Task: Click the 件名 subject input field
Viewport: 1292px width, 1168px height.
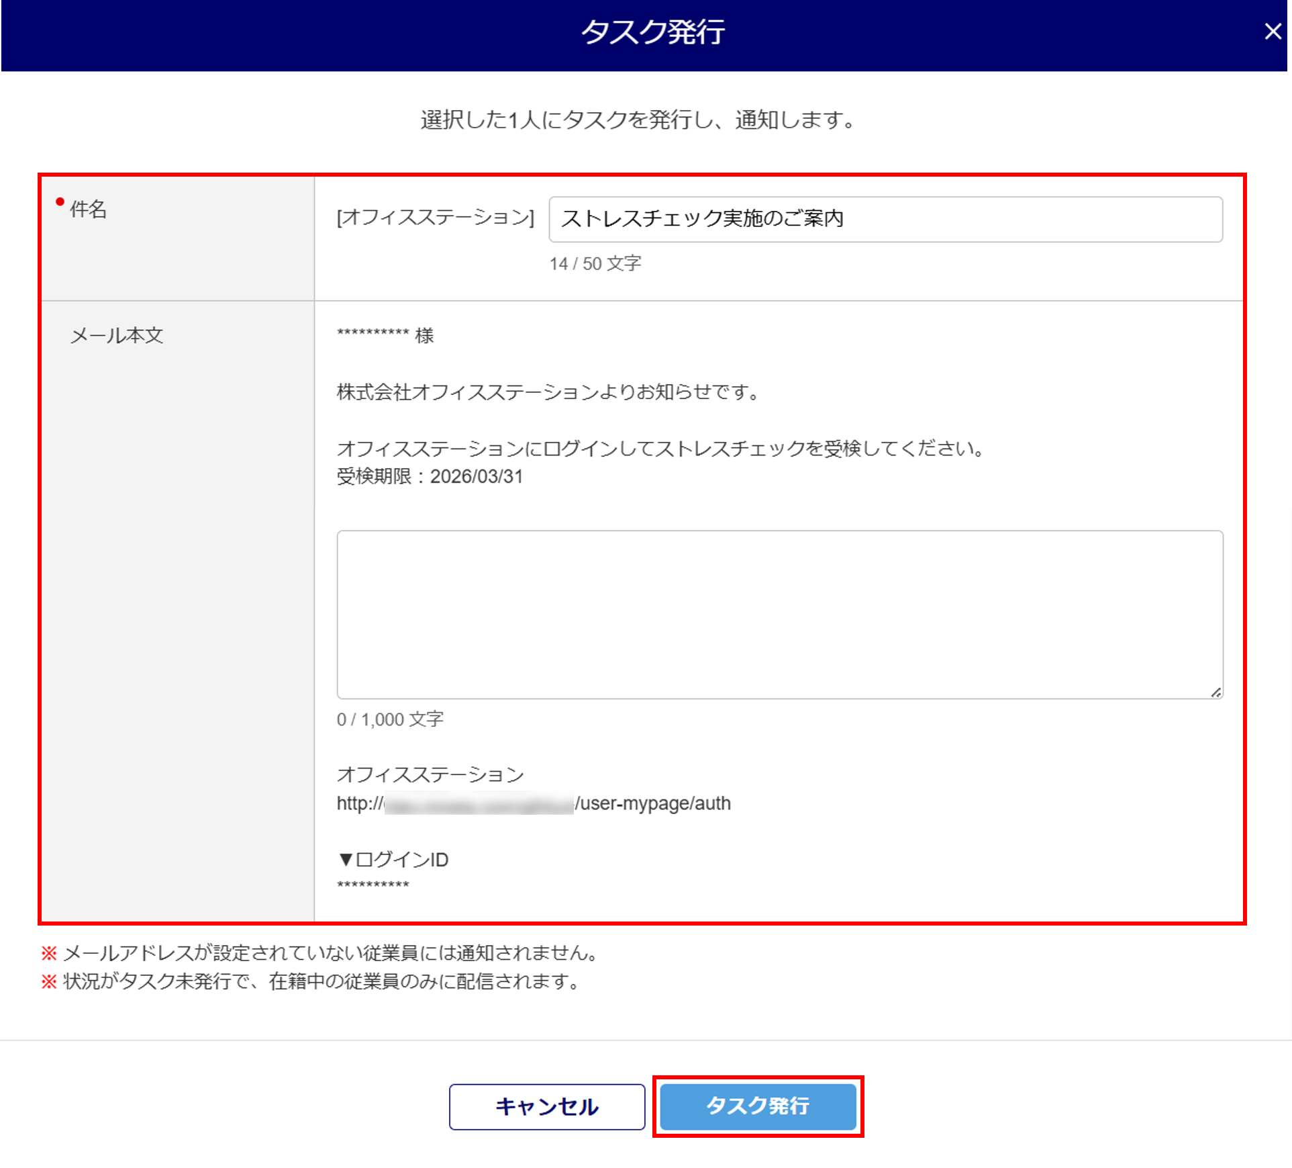Action: coord(885,219)
